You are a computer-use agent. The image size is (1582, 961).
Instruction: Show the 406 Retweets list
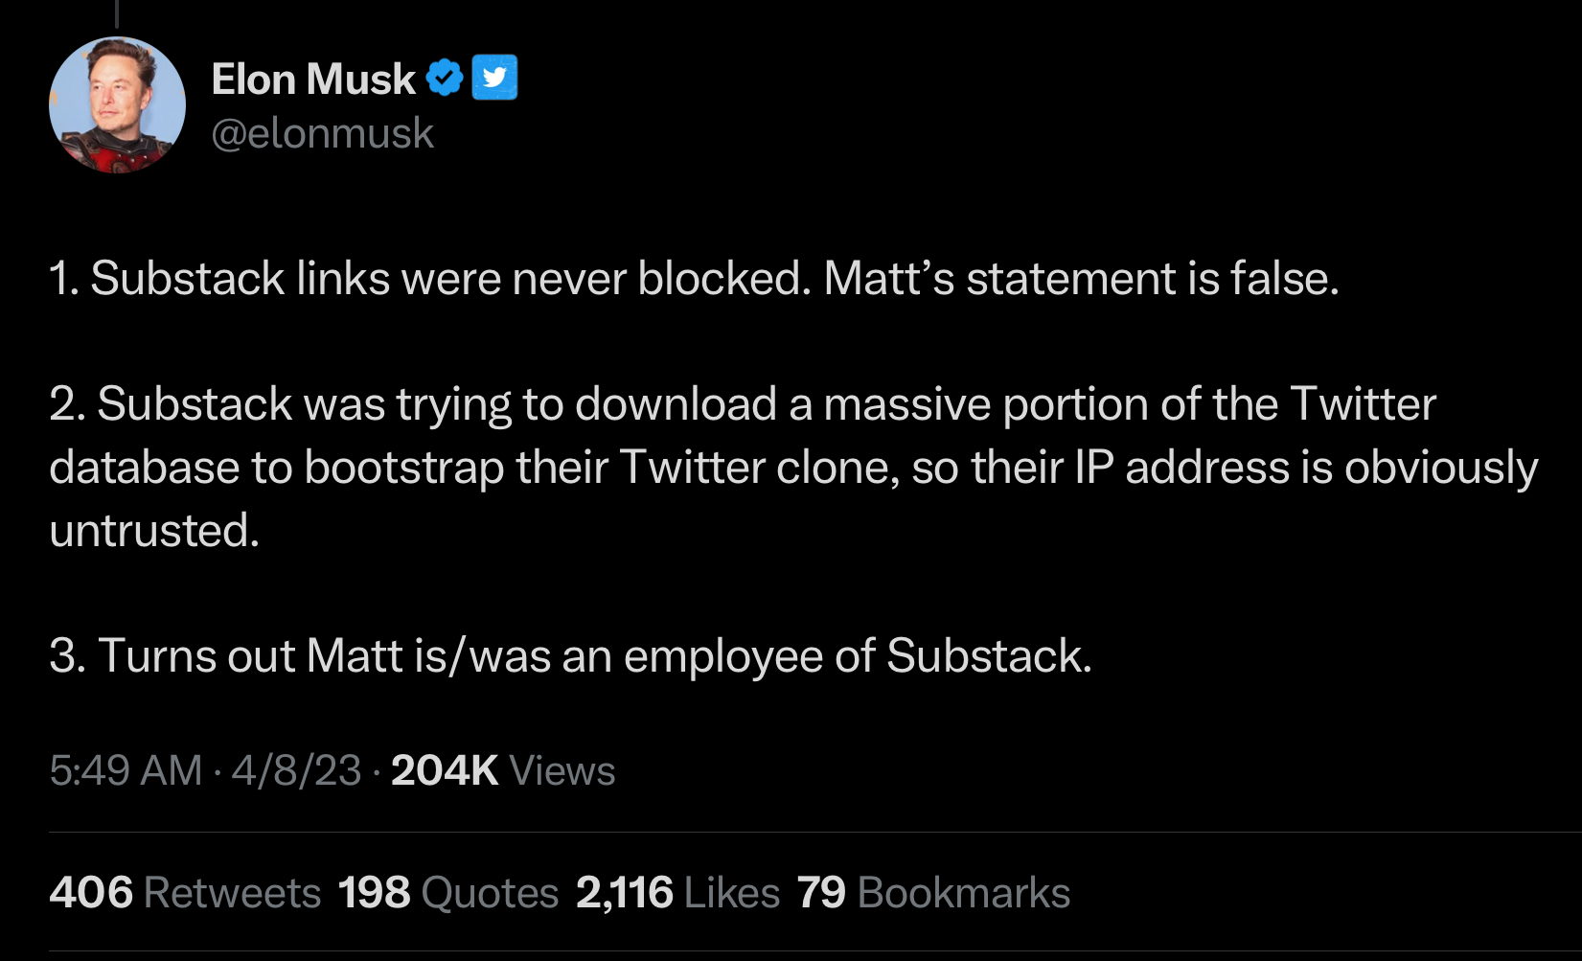click(x=185, y=892)
